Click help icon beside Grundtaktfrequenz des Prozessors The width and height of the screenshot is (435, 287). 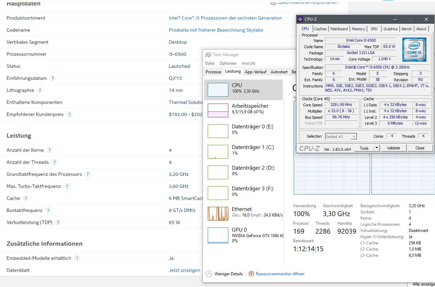[x=88, y=174]
